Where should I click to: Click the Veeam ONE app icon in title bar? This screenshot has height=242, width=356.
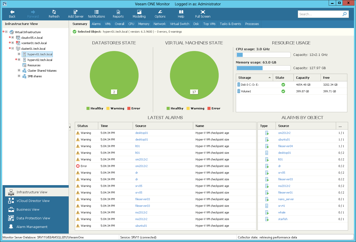coord(4,4)
